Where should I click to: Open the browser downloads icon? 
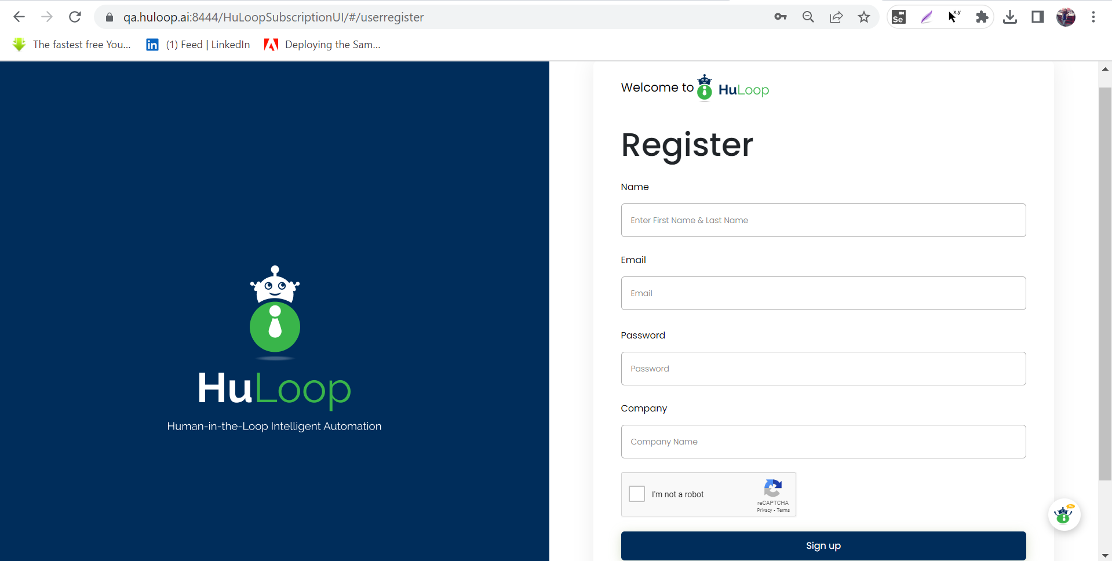pyautogui.click(x=1009, y=17)
